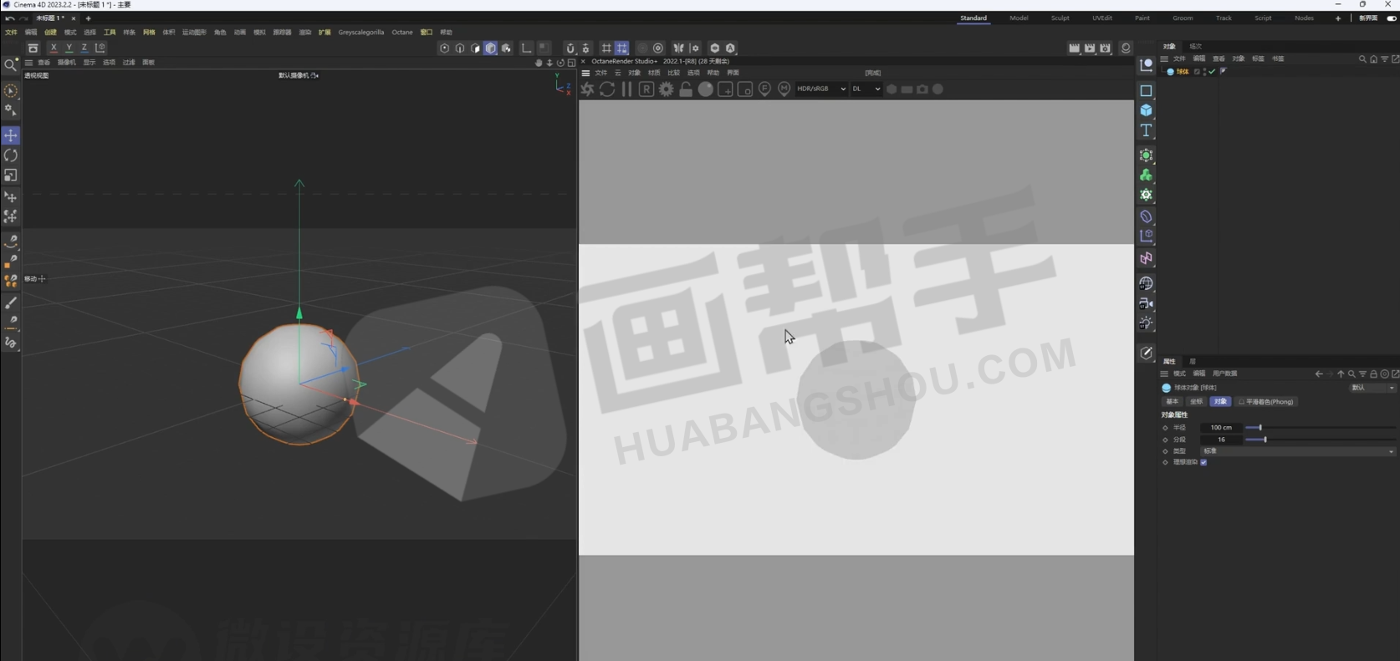Add a new project tab with plus

pos(88,18)
